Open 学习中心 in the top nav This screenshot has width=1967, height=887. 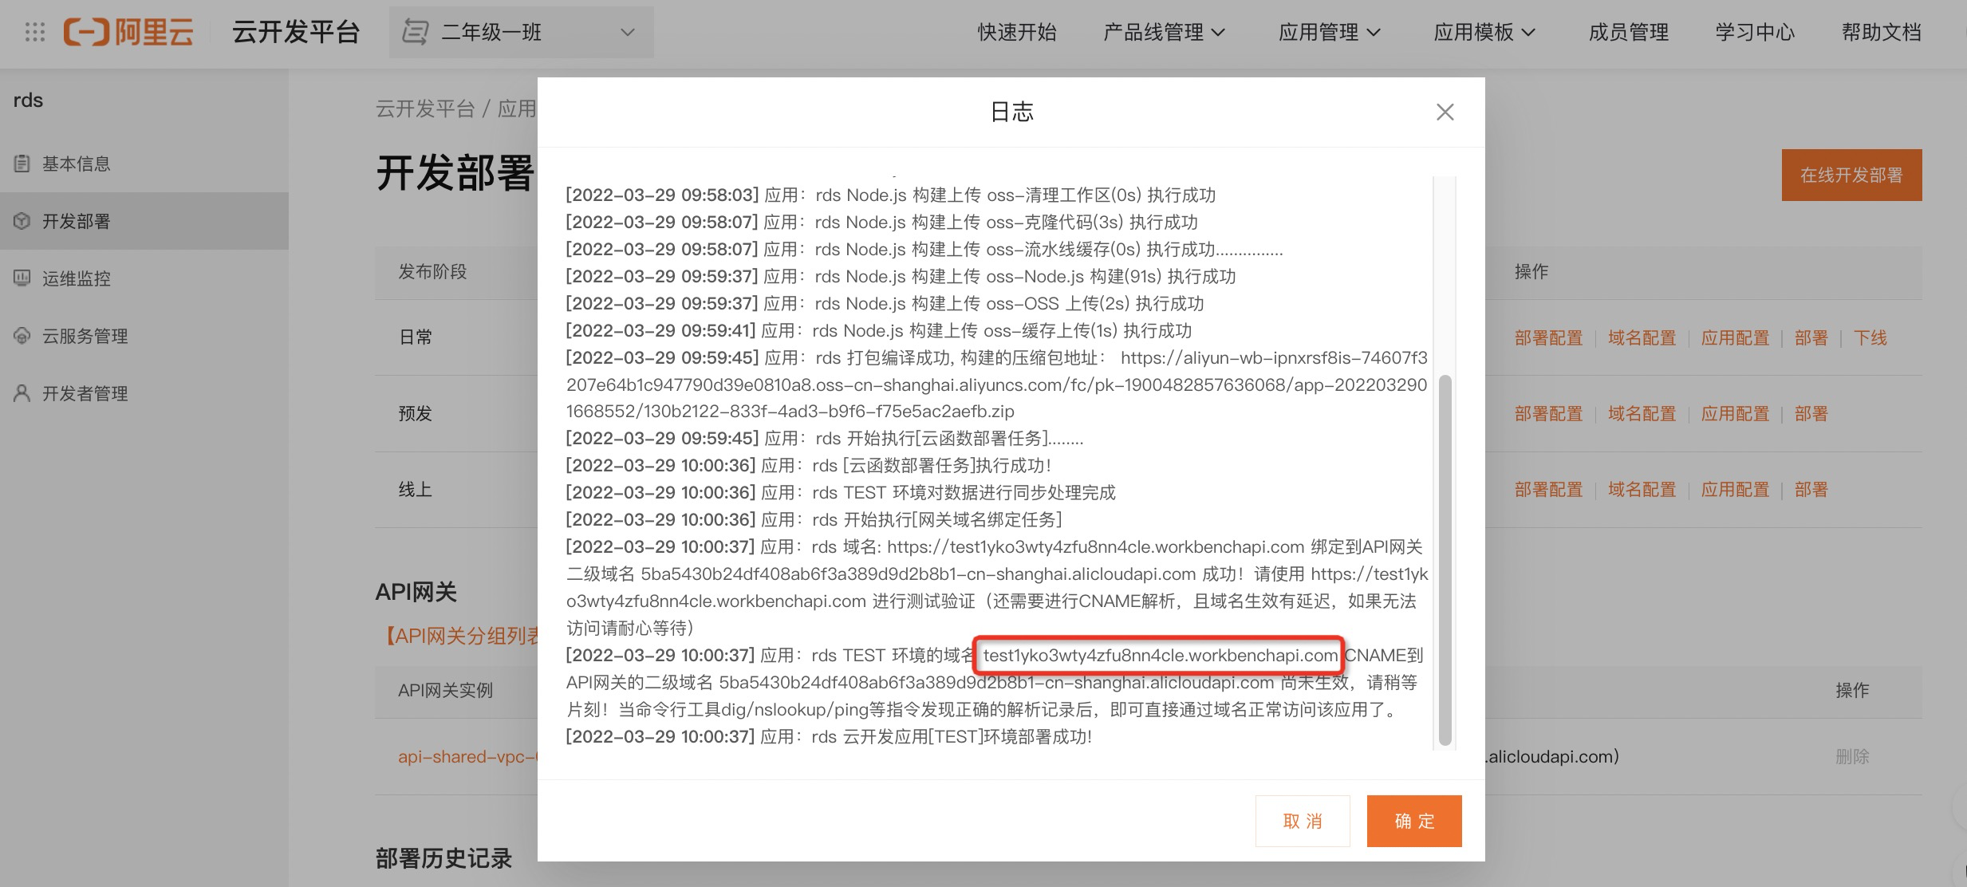coord(1755,33)
